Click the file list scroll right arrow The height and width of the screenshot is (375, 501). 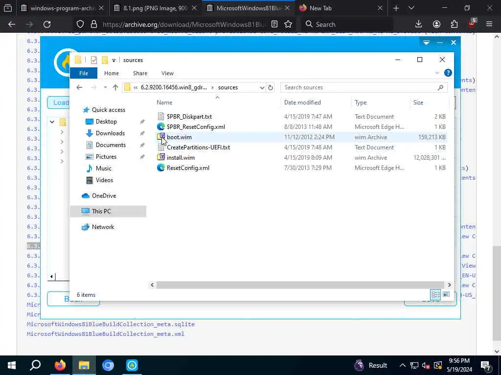point(449,285)
